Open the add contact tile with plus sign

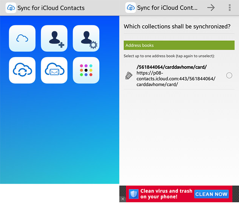click(x=54, y=38)
